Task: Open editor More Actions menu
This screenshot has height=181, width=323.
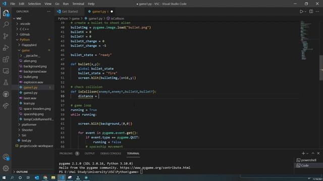Action: pyautogui.click(x=317, y=12)
